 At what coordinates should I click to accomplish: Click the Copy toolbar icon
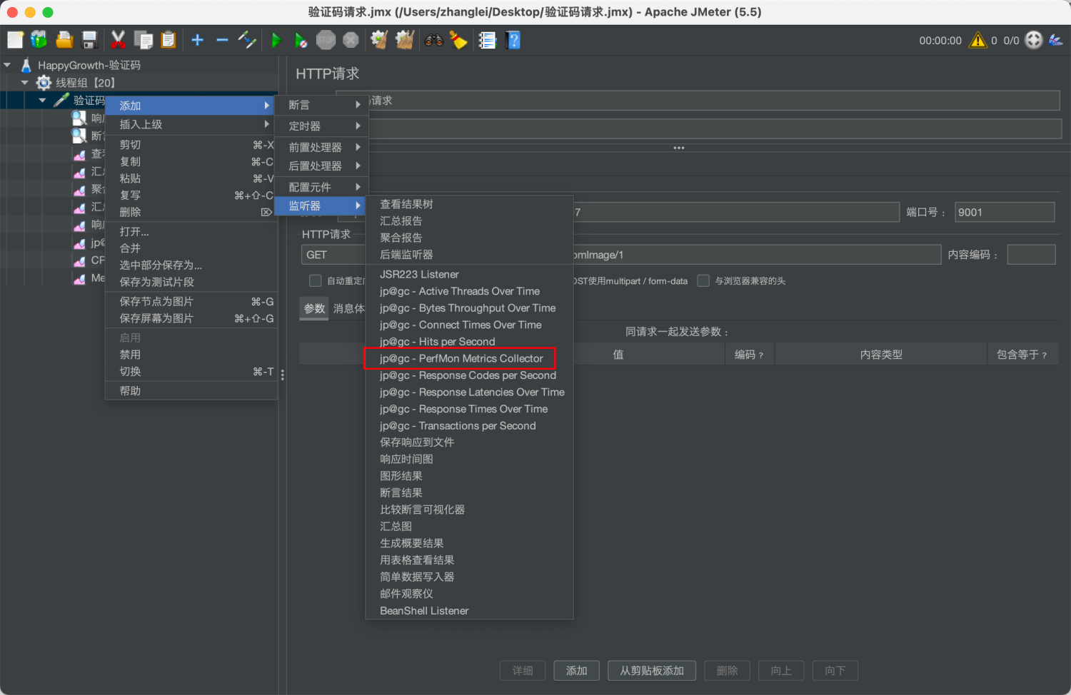(144, 40)
